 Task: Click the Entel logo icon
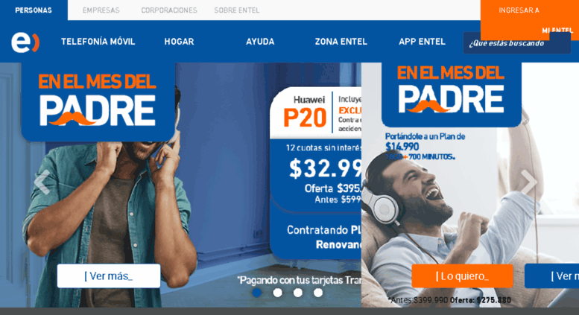coord(25,42)
